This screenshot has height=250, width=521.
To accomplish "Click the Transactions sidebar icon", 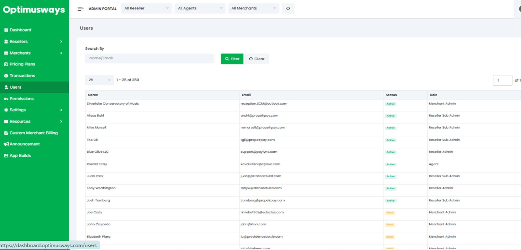I will (6, 76).
